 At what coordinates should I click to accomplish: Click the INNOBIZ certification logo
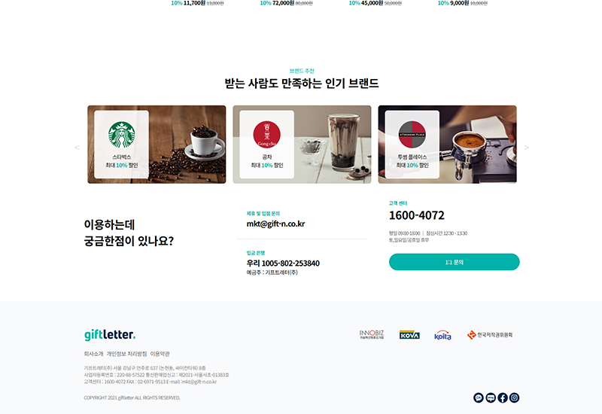pos(372,334)
